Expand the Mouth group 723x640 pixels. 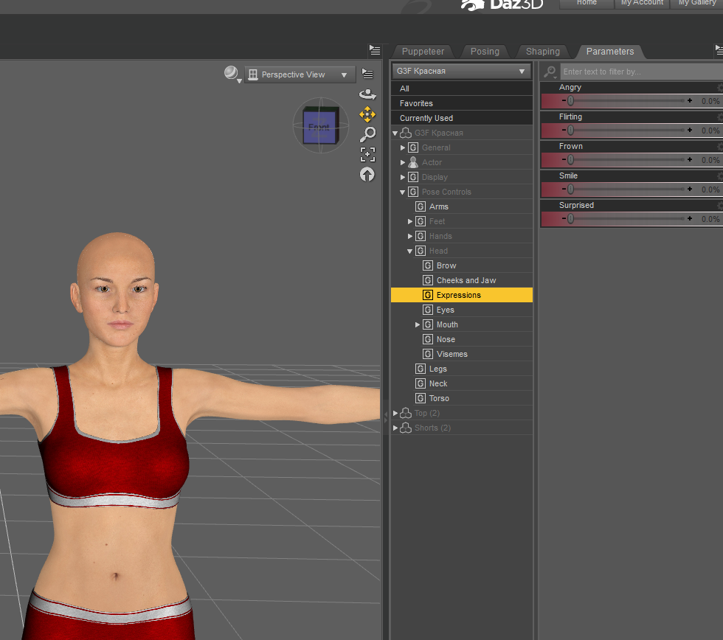point(418,325)
